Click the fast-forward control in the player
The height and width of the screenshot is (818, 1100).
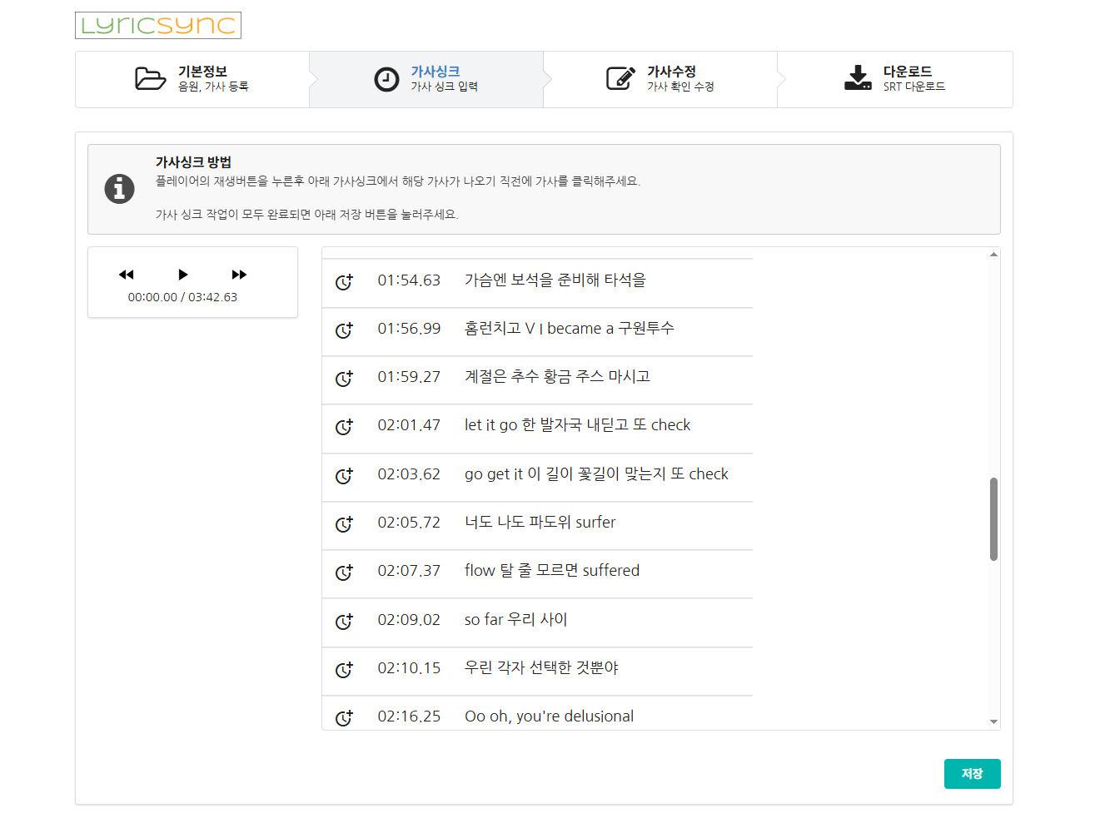239,274
